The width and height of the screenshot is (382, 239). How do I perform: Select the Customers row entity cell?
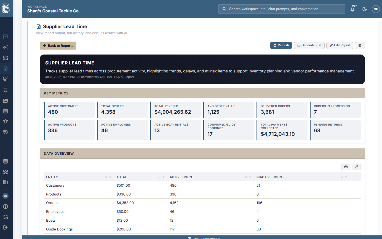[x=55, y=186]
